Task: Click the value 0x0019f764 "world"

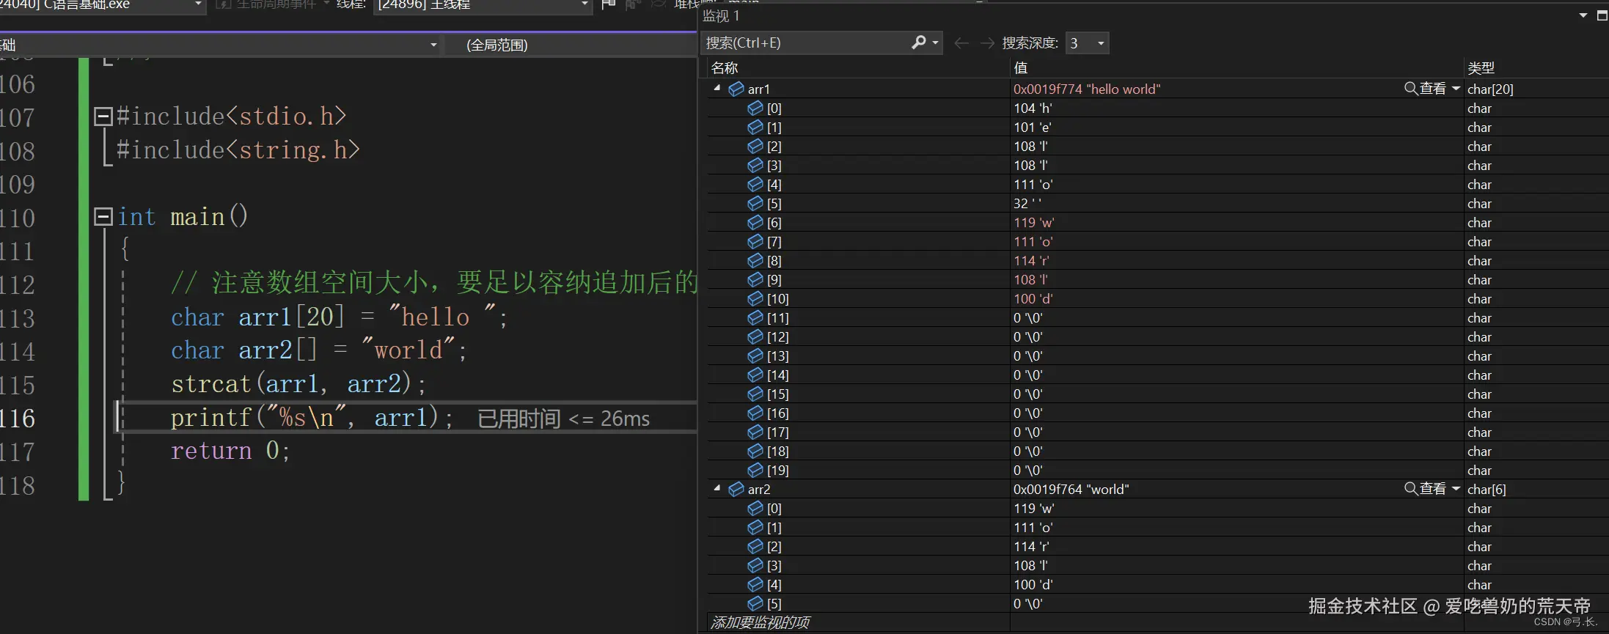Action: point(1071,489)
